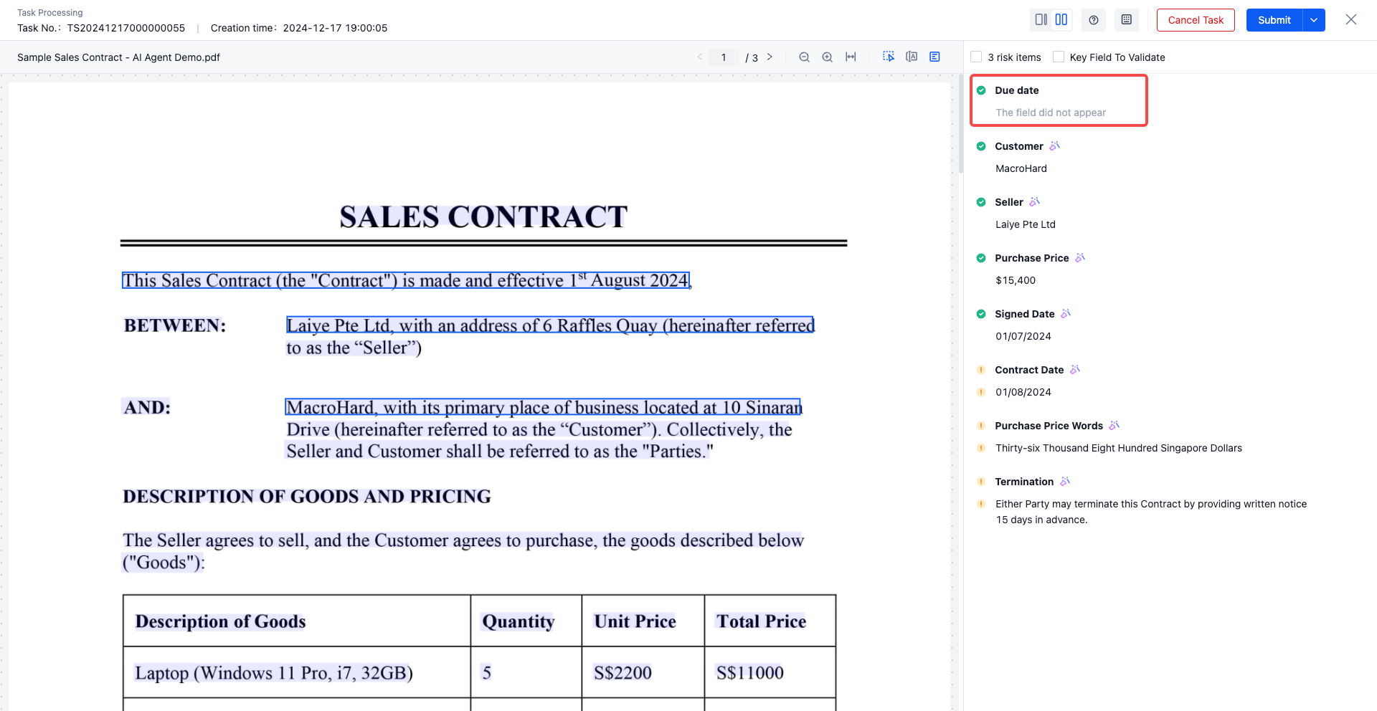Click the zoom out magnifier icon

[805, 57]
